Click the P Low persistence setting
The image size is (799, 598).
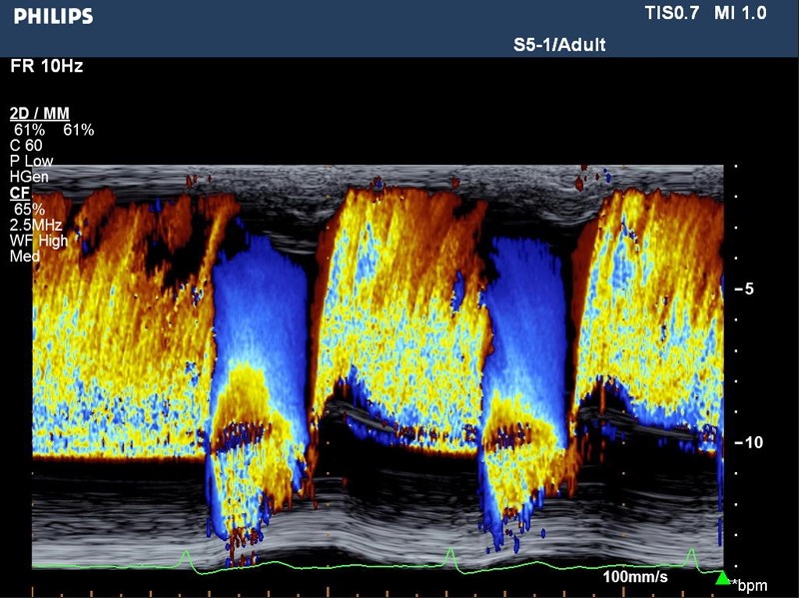point(32,161)
